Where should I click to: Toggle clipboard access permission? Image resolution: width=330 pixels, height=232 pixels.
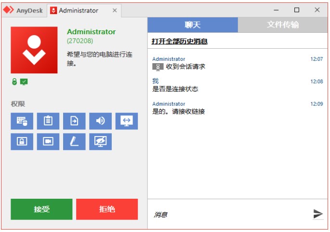coord(48,121)
